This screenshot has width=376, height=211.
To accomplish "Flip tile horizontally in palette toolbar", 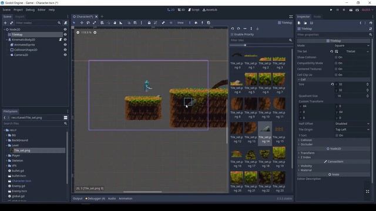I will 245,29.
